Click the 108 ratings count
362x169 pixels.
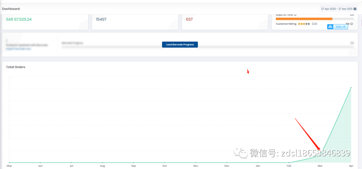pos(347,24)
